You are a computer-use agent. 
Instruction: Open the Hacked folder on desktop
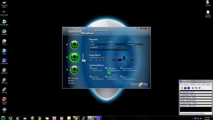[x=208, y=3]
